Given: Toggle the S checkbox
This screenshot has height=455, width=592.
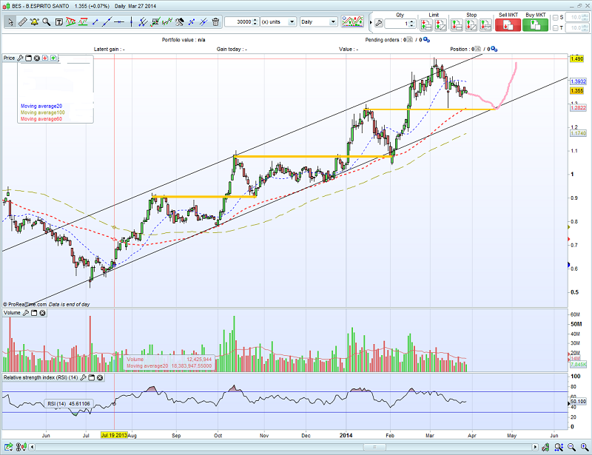Looking at the screenshot, I should click(x=556, y=18).
